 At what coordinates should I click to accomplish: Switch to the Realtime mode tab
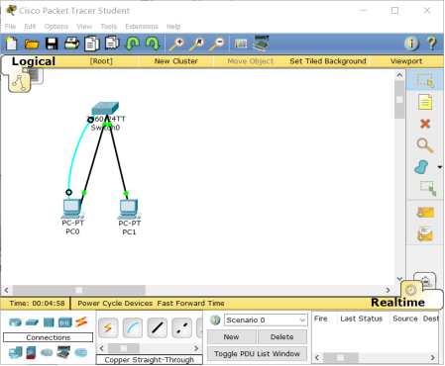tap(397, 303)
